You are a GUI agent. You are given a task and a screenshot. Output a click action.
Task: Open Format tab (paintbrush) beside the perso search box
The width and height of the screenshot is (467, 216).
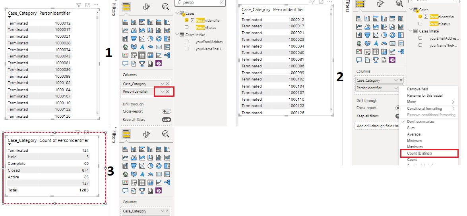146,7
